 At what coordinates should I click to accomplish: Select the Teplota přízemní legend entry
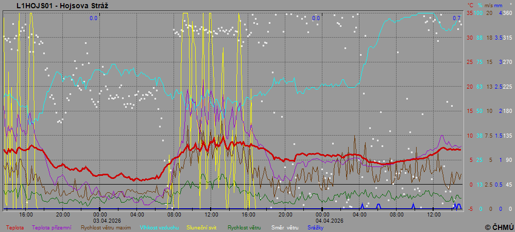point(54,227)
